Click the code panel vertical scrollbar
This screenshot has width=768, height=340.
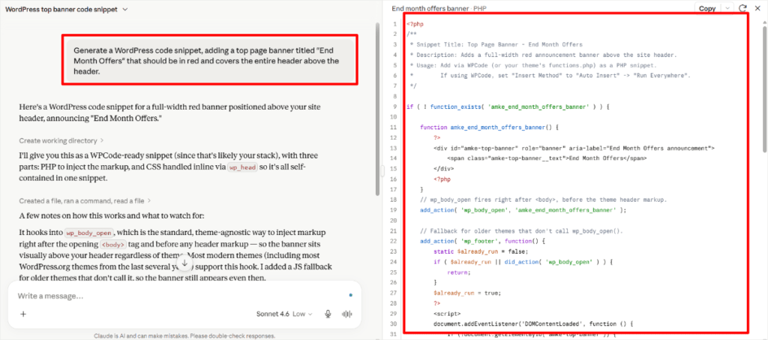pos(765,88)
